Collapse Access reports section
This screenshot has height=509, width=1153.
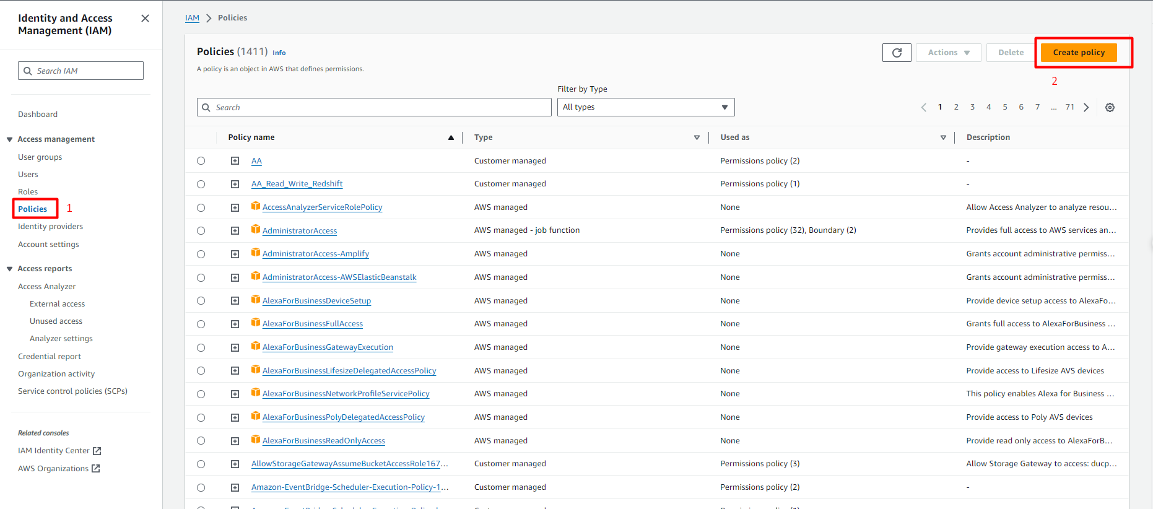pos(9,269)
